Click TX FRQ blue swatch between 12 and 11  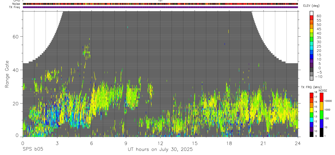pyautogui.click(x=312, y=125)
